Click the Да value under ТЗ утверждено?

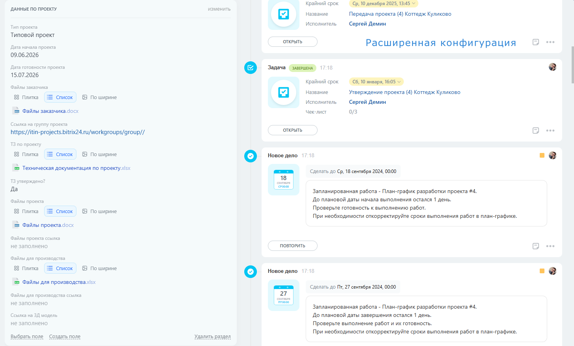(x=14, y=189)
